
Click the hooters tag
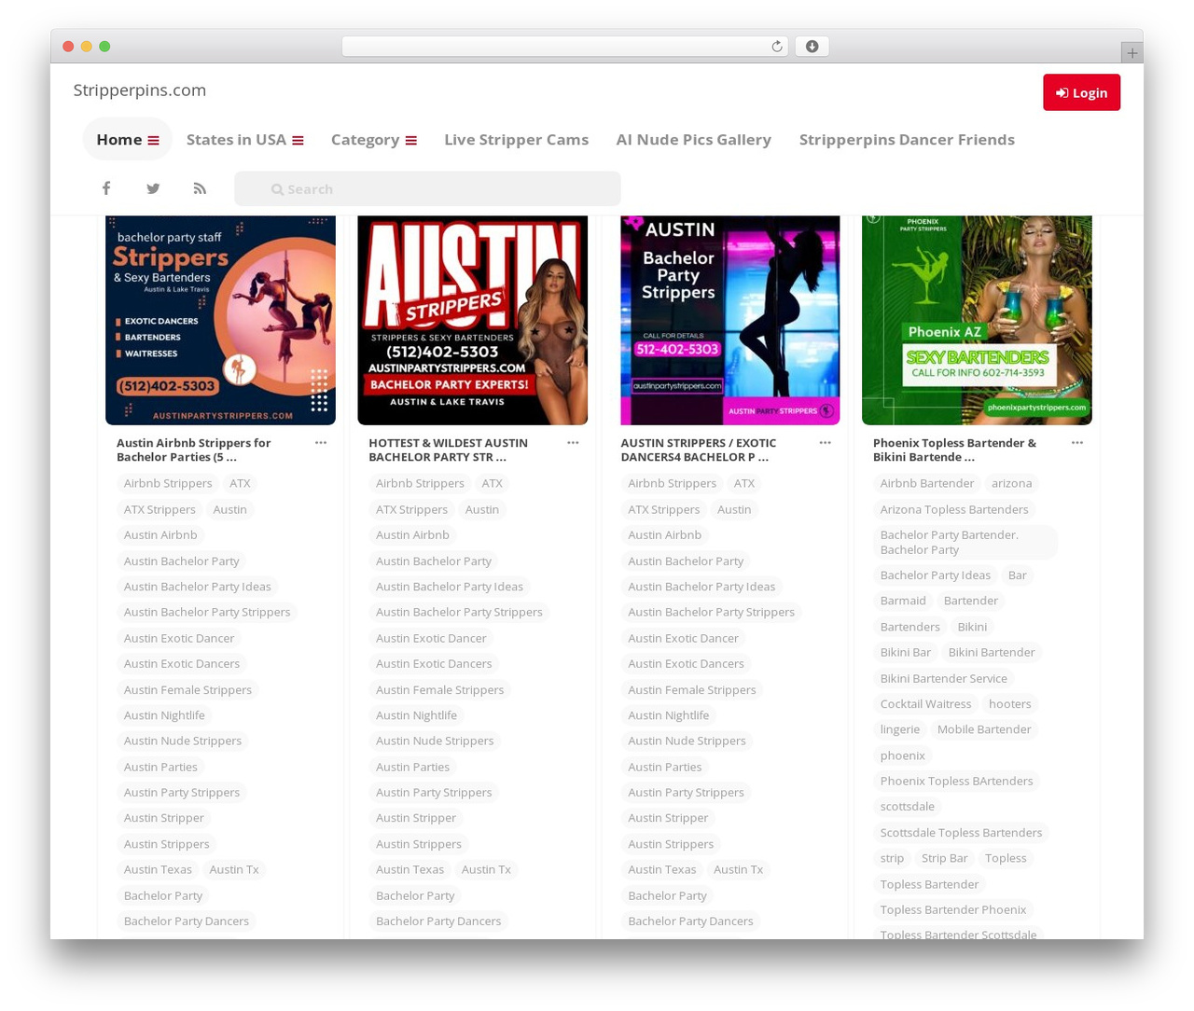pyautogui.click(x=1010, y=704)
